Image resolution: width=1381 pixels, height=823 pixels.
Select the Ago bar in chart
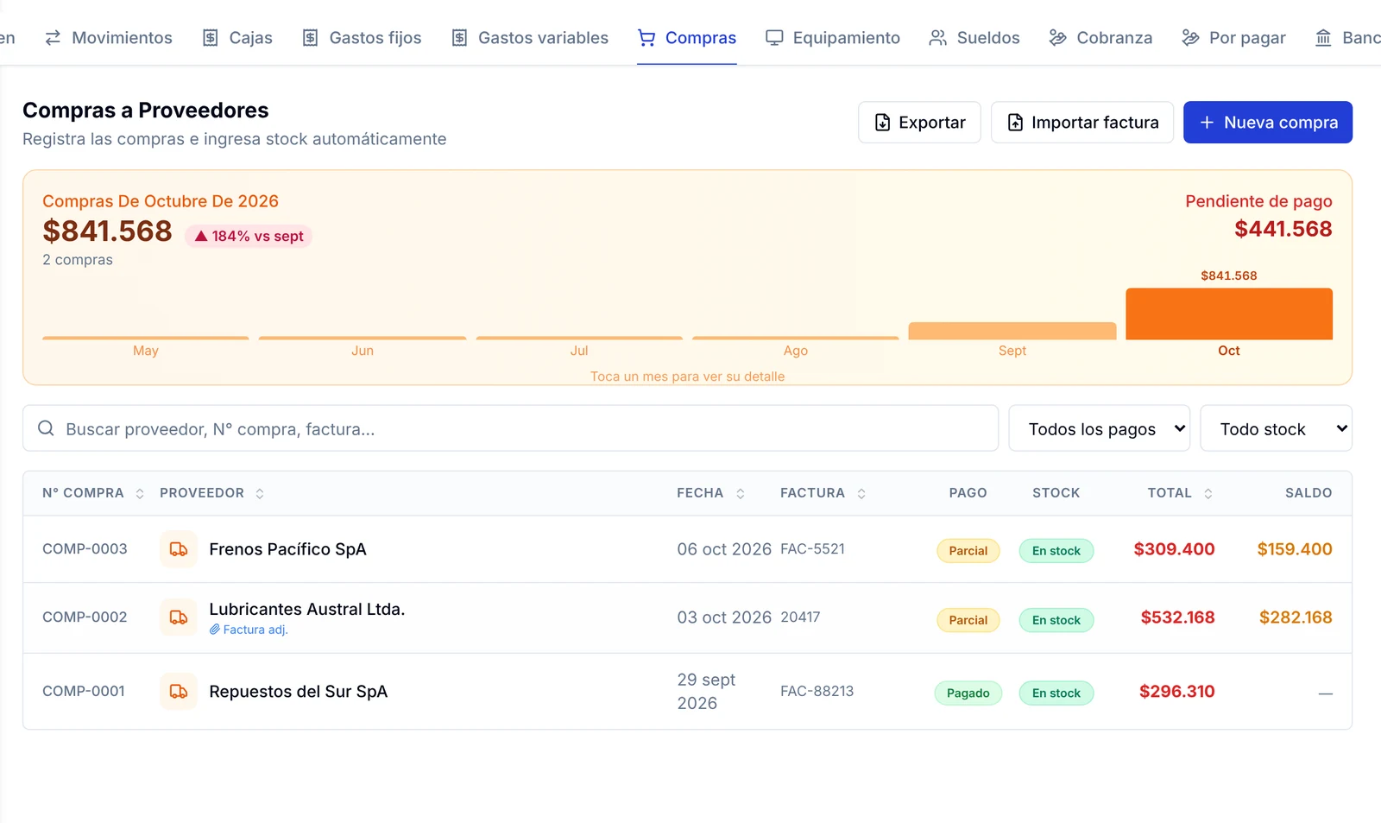pos(796,338)
